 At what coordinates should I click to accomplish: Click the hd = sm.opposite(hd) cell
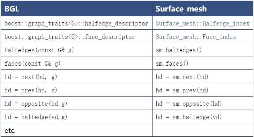(x=203, y=103)
